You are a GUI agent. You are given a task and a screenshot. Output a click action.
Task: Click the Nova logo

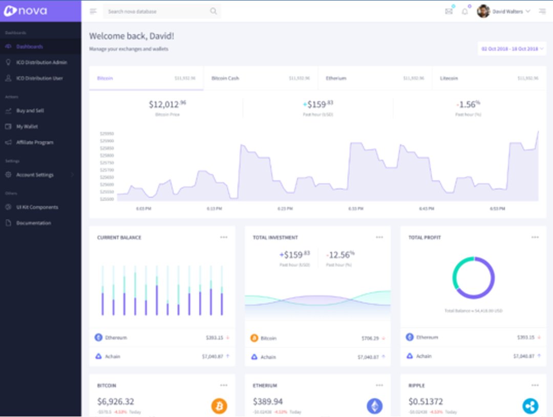26,11
